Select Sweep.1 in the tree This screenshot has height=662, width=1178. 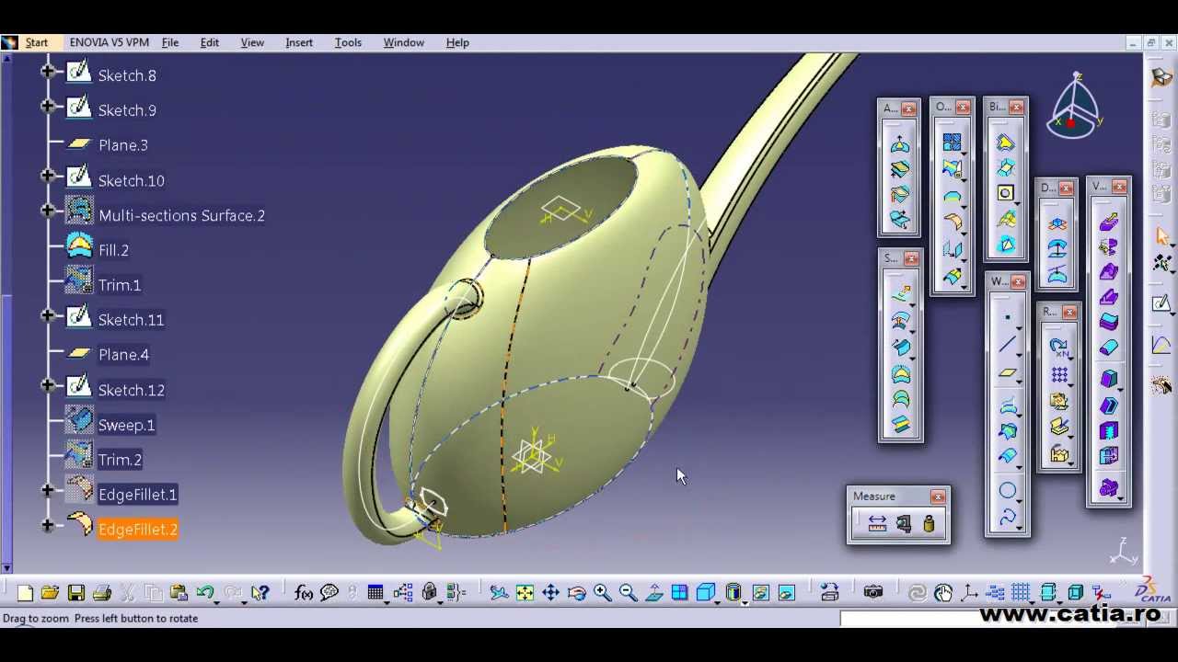coord(126,425)
